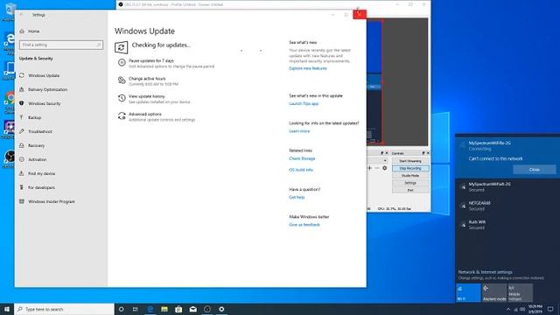Viewport: 560px width, 315px height.
Task: Open File Explorer from the taskbar
Action: pos(164,309)
